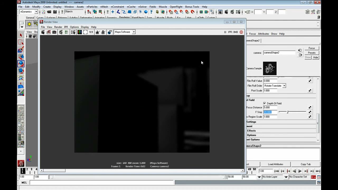Click the green IPR refresh icon

(x=67, y=32)
